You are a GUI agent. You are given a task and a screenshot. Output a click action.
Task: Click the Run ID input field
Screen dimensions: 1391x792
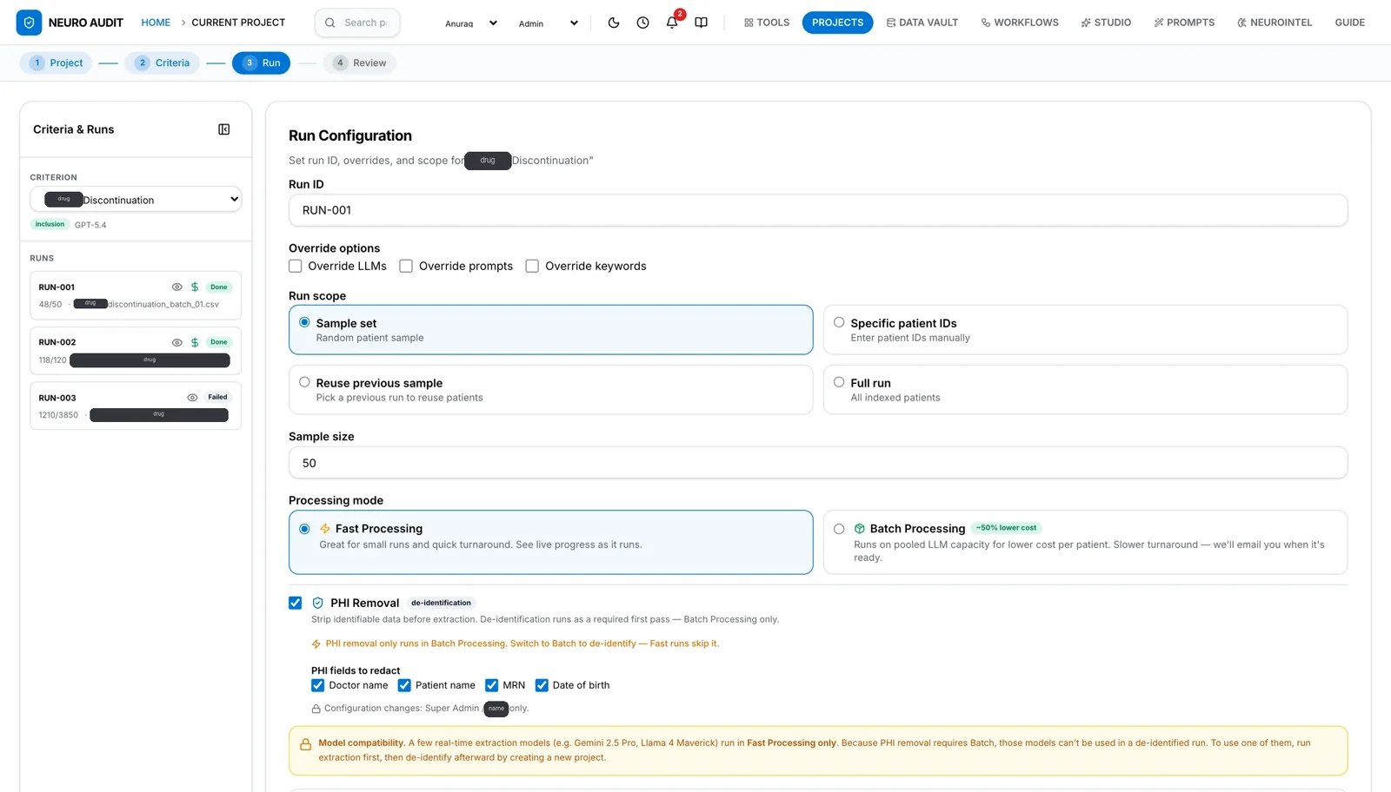[818, 210]
